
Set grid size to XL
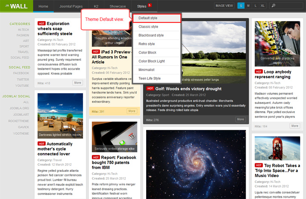click(263, 6)
